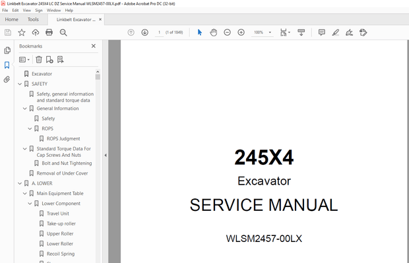The height and width of the screenshot is (263, 409).
Task: Open the fit page options icon
Action: tap(285, 32)
